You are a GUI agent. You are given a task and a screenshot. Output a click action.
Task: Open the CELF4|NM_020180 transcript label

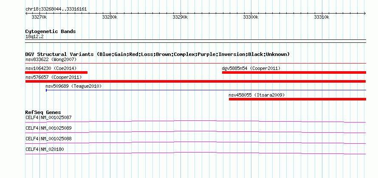[x=45, y=149]
